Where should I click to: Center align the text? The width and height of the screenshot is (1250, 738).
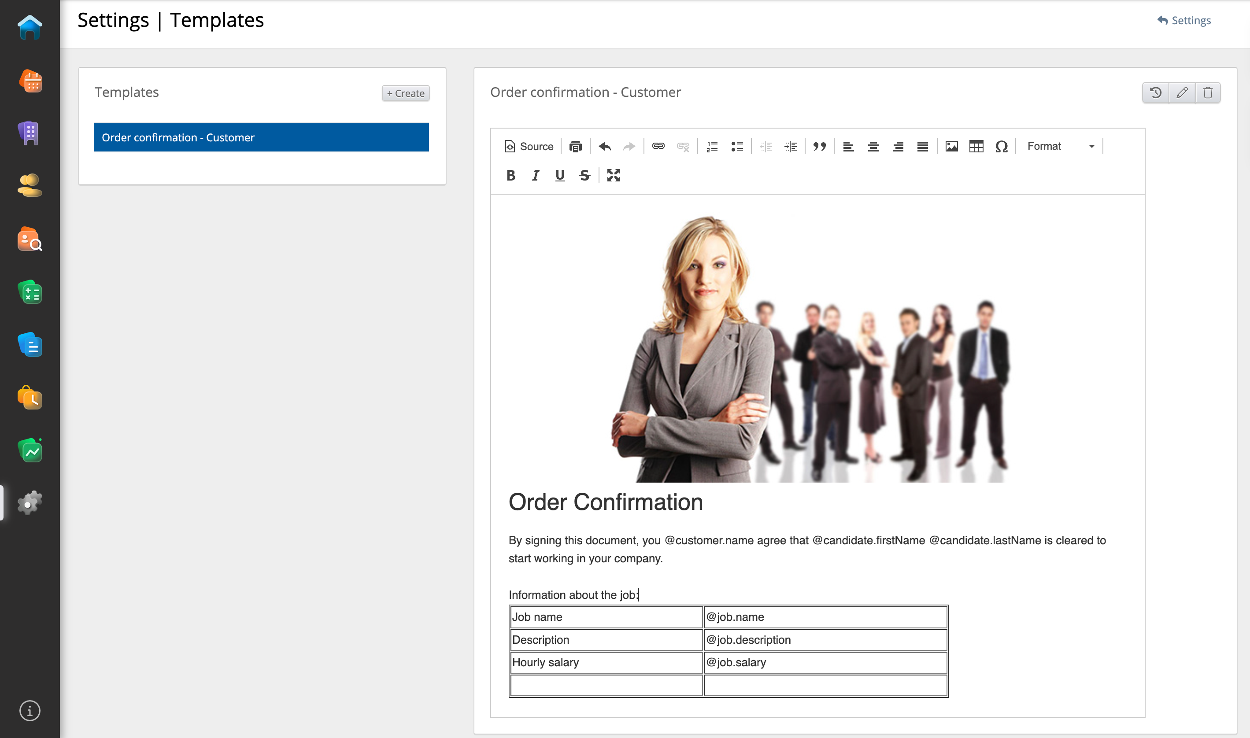point(873,146)
